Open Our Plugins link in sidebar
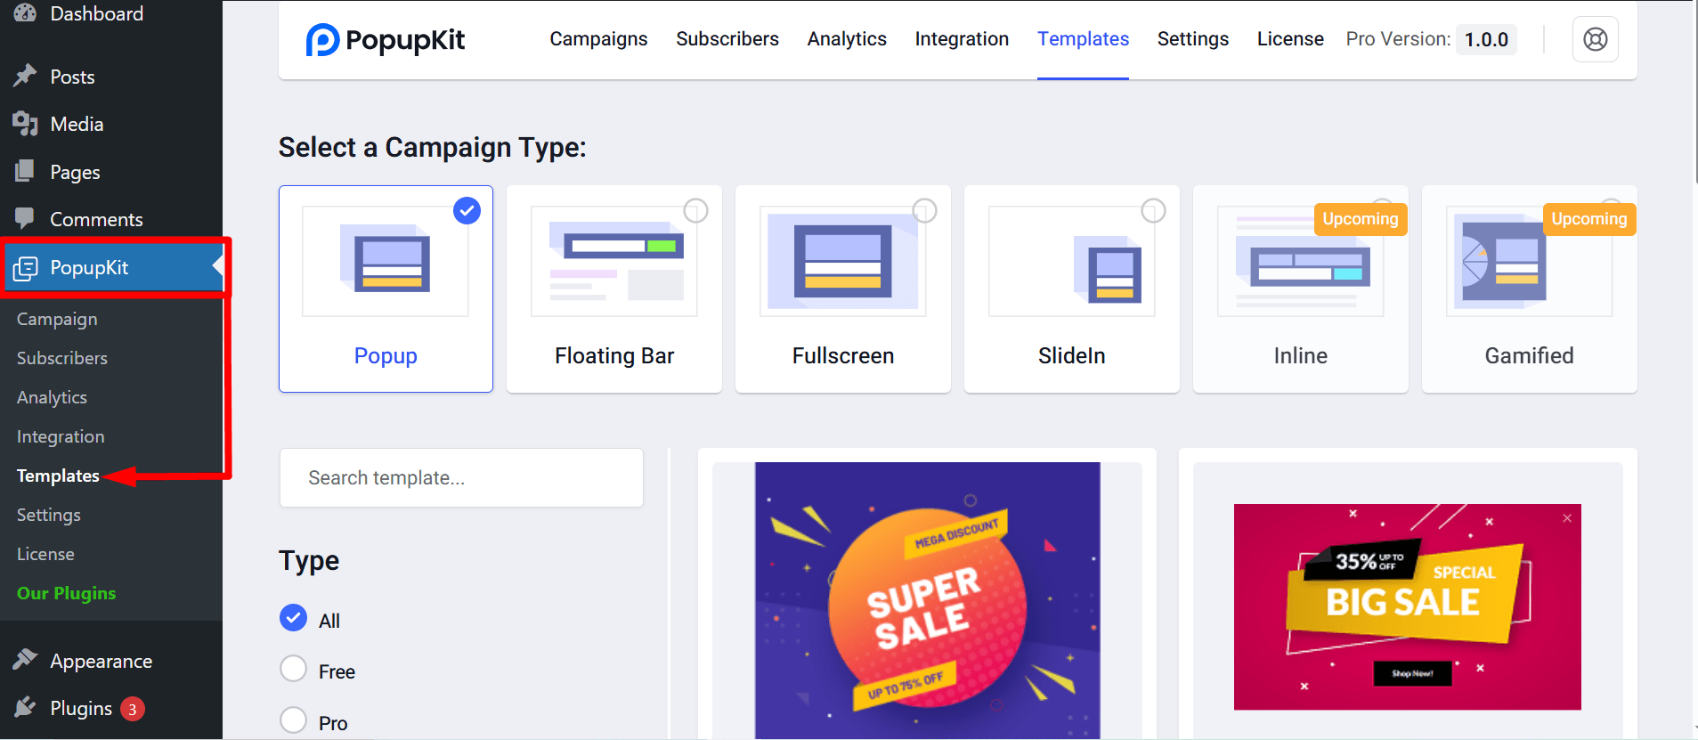The width and height of the screenshot is (1698, 740). tap(66, 593)
